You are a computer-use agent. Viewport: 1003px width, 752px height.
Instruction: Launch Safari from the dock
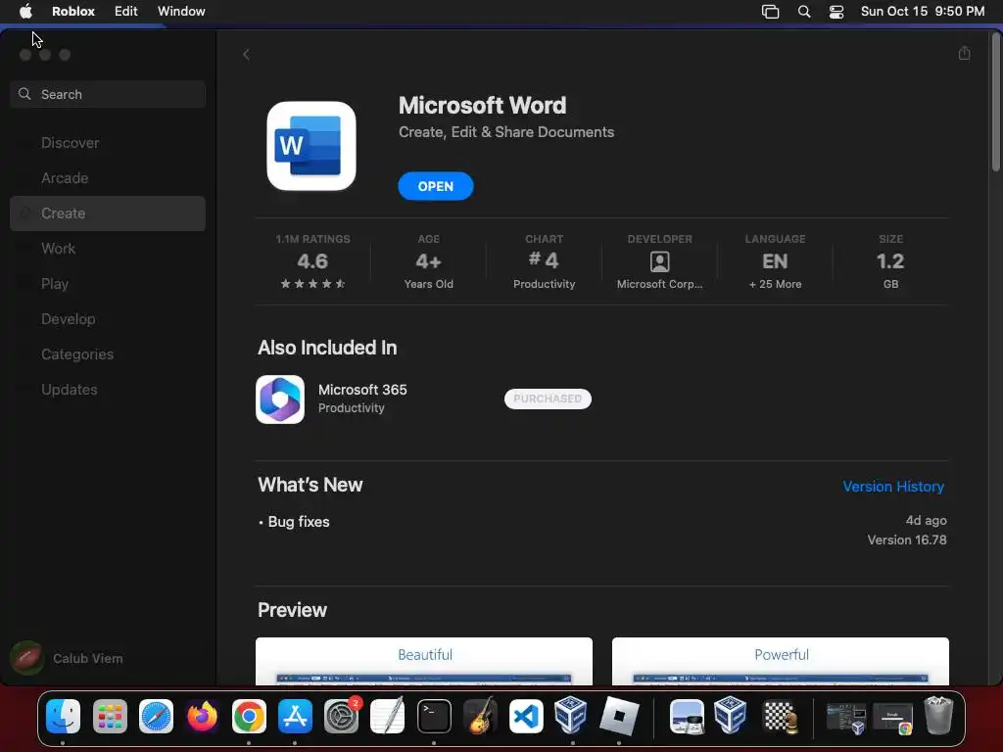(156, 716)
